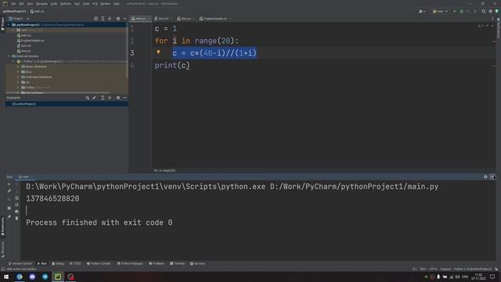Toggle soft-wrap icon in Run panel toolbar
Screen dimensions: 501x282
coord(16,198)
